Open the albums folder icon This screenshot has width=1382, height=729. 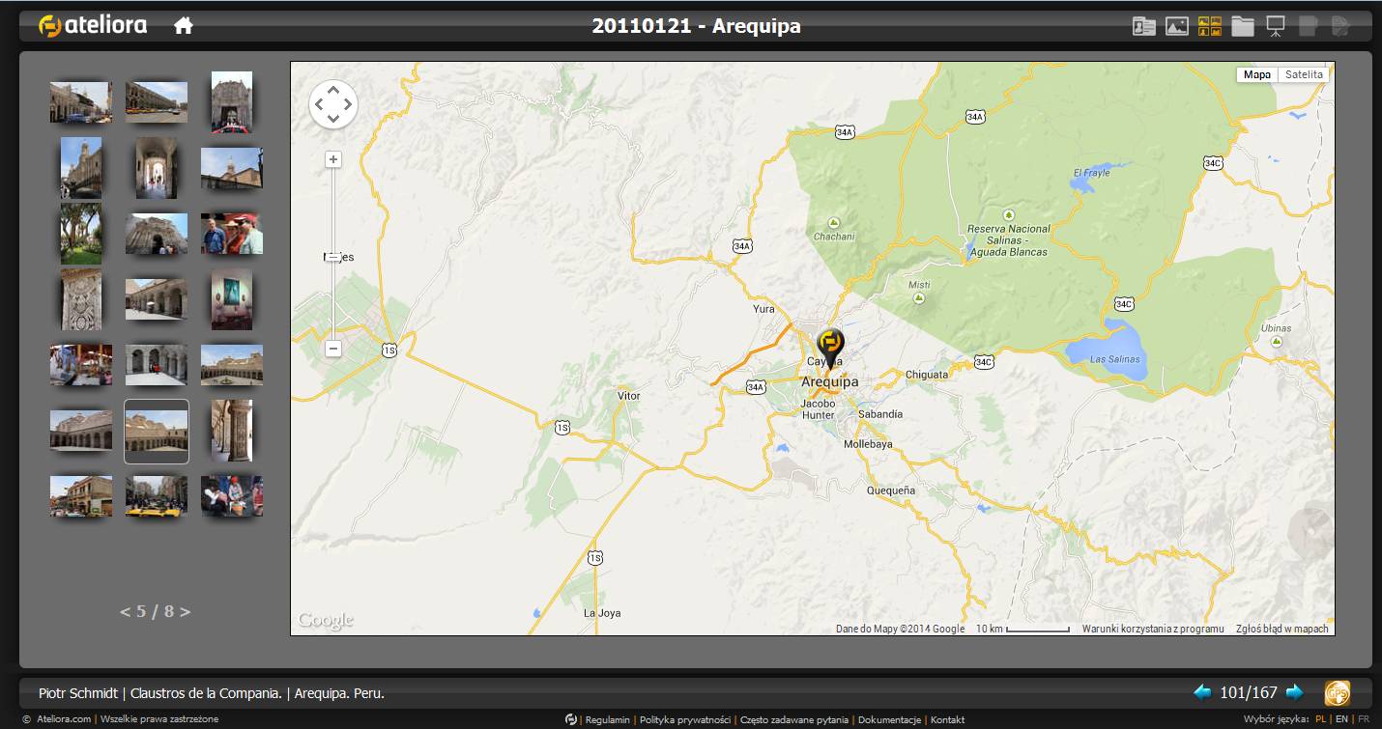(1243, 26)
